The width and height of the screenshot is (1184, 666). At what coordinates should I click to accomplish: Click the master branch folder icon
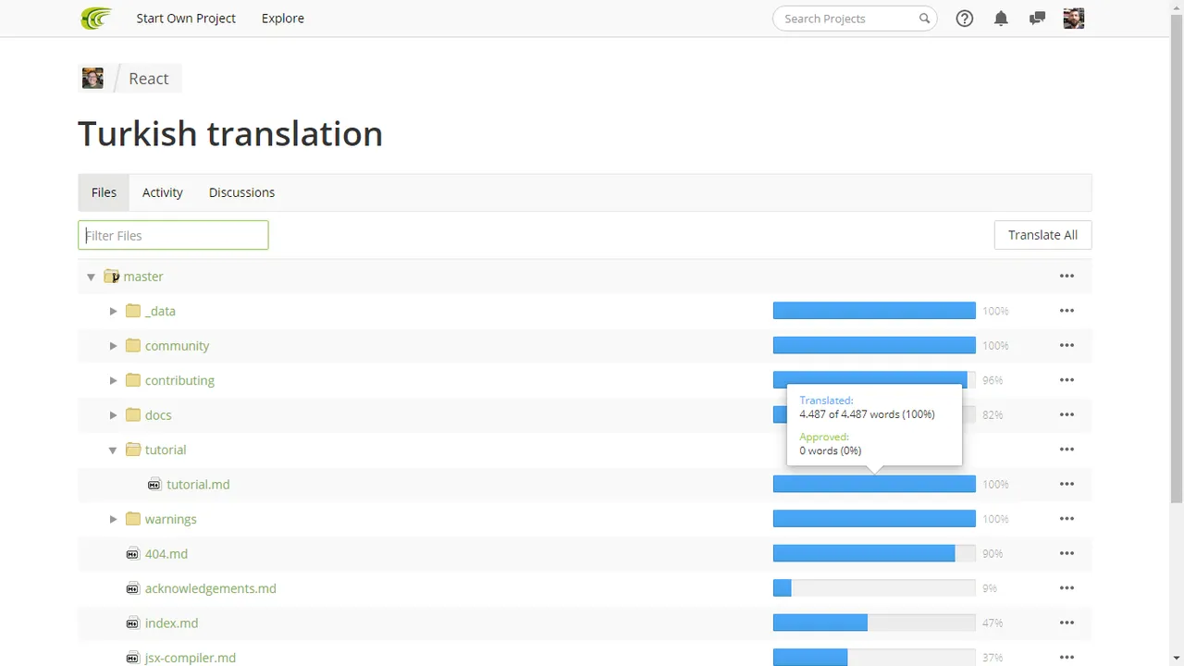pyautogui.click(x=112, y=277)
